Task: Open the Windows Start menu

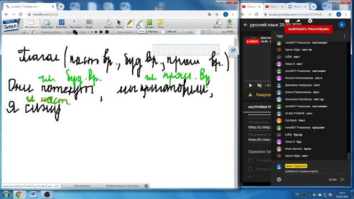Action: 6,195
